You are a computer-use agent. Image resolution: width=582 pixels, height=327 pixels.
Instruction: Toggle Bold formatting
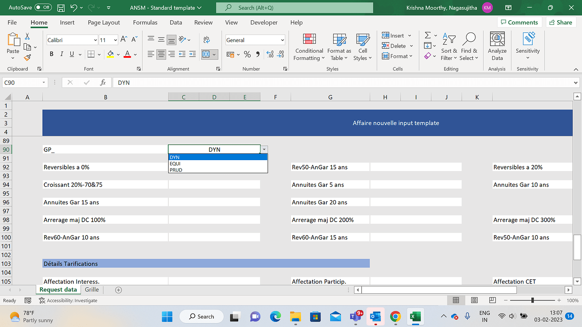coord(51,54)
